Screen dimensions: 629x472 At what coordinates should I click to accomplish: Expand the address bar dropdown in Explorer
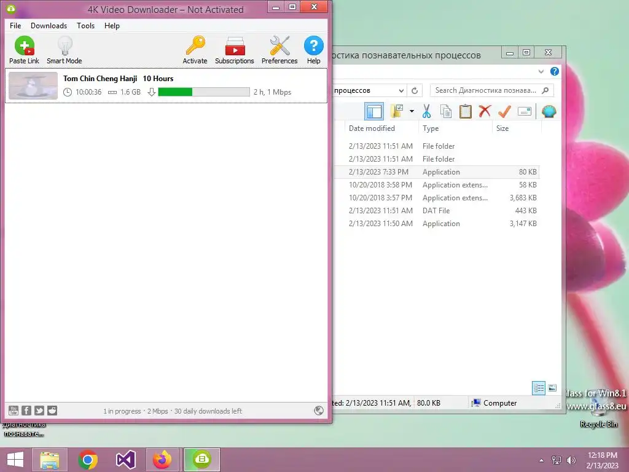pyautogui.click(x=400, y=91)
